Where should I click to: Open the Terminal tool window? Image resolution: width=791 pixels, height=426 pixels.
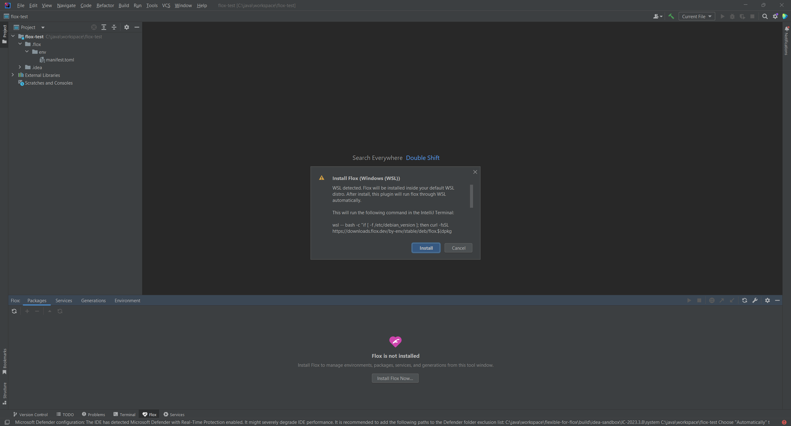click(x=124, y=415)
